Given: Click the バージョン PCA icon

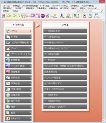Looking at the screenshot, I should tap(97, 16).
